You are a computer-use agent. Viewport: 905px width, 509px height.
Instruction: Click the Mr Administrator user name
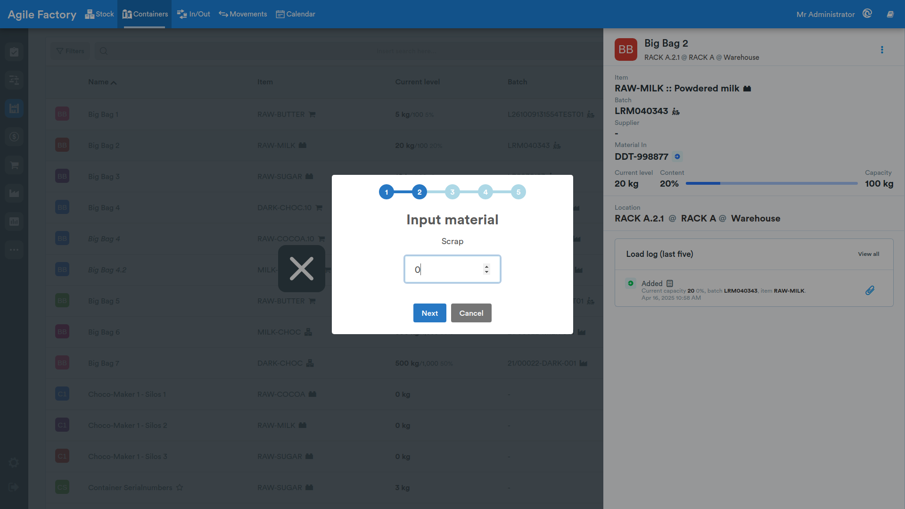tap(825, 14)
